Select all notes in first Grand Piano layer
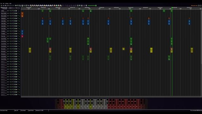Viewport: 202px width, 114px height. point(14,39)
